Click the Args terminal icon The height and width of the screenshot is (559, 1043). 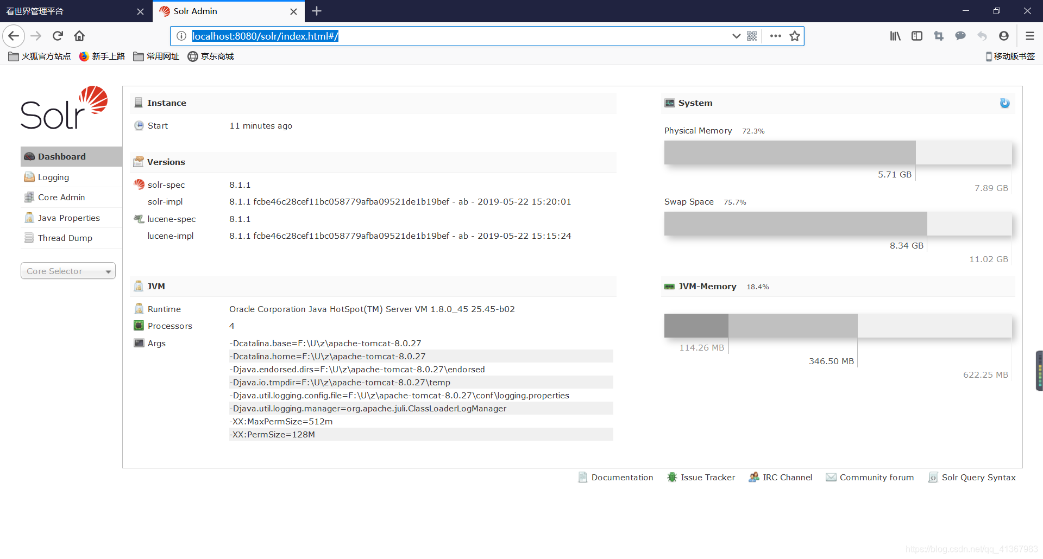pyautogui.click(x=139, y=343)
